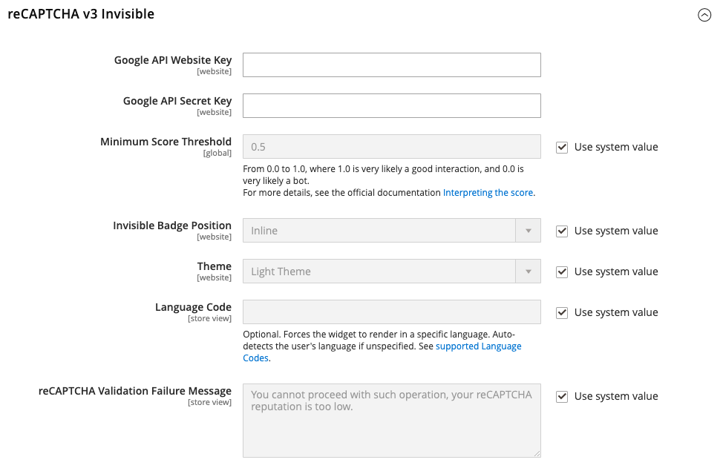Viewport: 723px width, 474px height.
Task: Open the Theme dropdown showing Light Theme
Action: point(391,271)
